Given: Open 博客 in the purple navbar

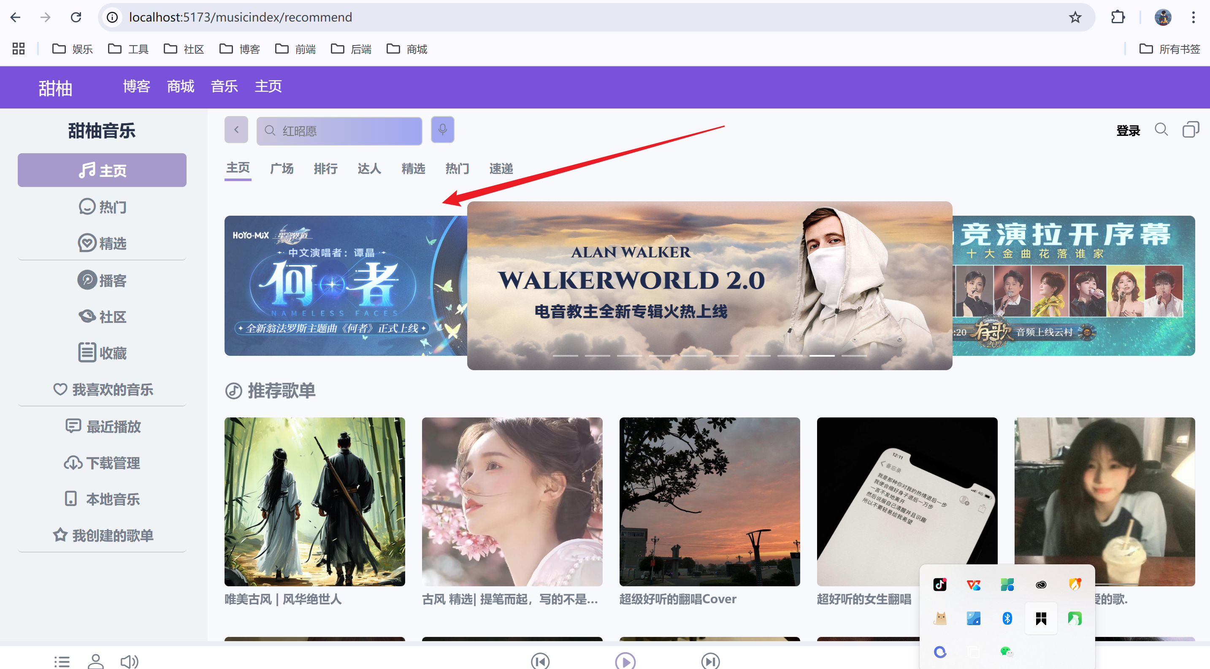Looking at the screenshot, I should pyautogui.click(x=137, y=87).
